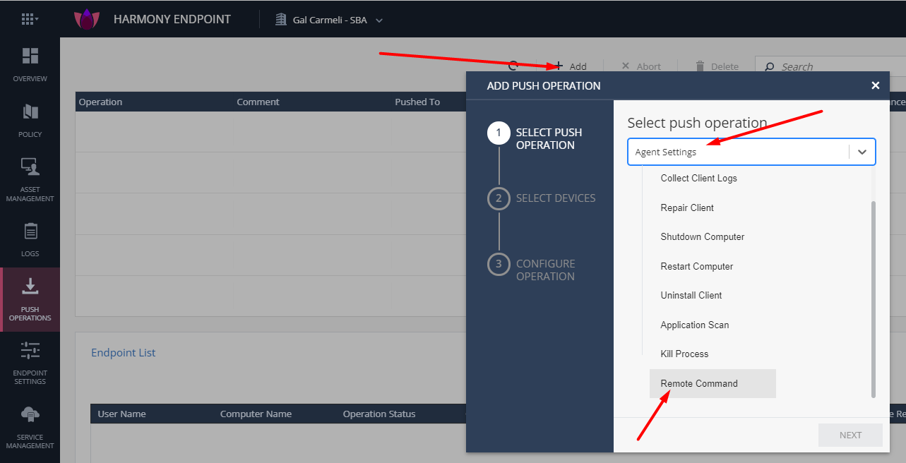
Task: Click the NEXT button in the dialog
Action: [x=850, y=435]
